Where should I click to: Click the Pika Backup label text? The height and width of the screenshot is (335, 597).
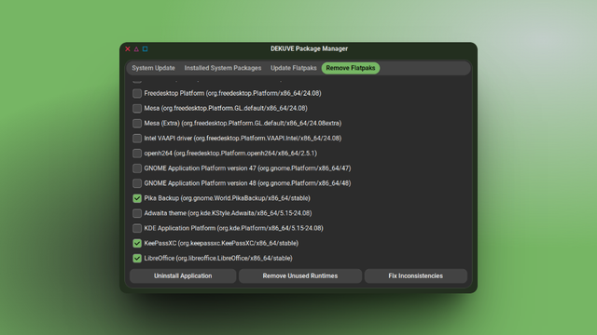pyautogui.click(x=228, y=198)
